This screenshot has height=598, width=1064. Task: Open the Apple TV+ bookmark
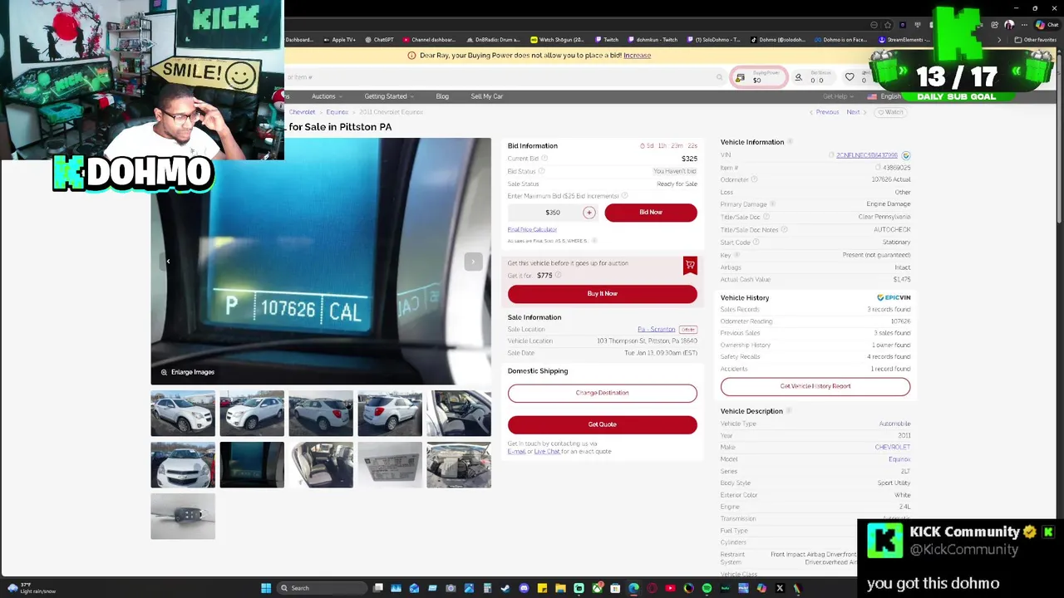click(339, 40)
